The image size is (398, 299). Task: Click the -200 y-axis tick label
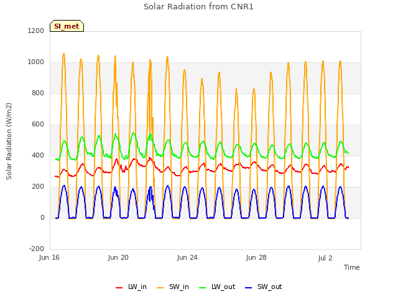37,249
